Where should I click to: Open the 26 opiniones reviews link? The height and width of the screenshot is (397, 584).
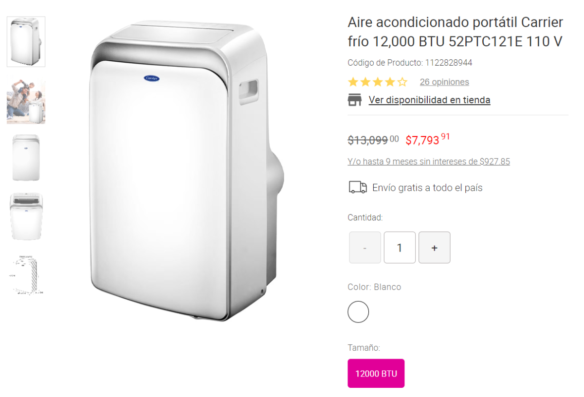click(x=444, y=82)
